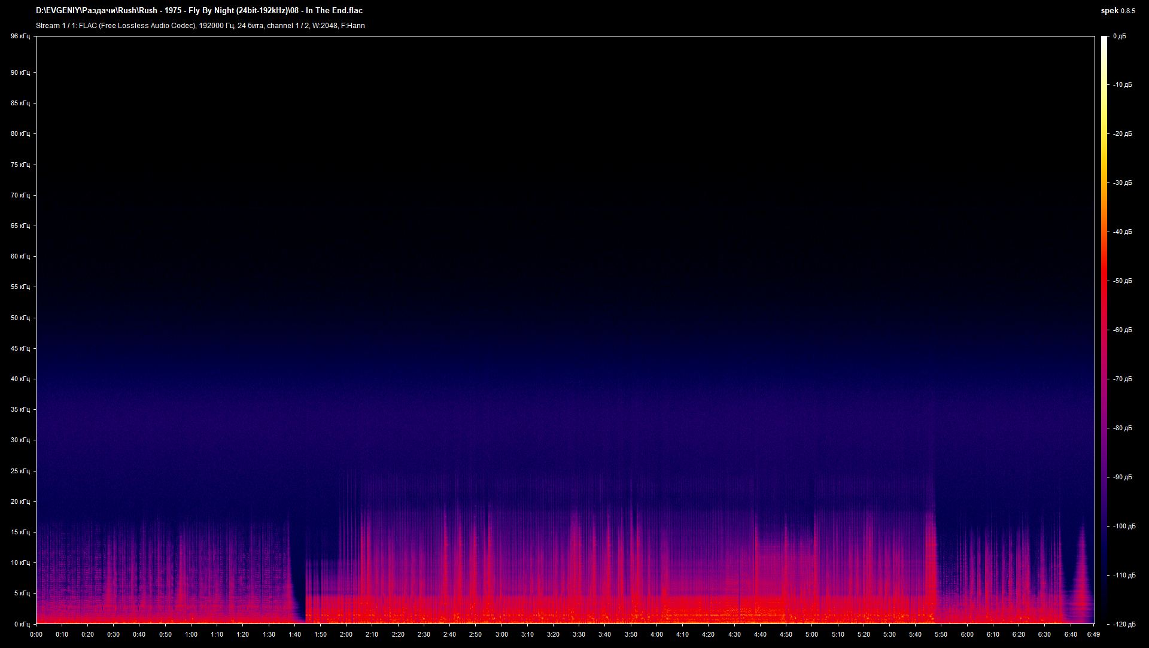Click the 75 кГц frequency axis label
Viewport: 1149px width, 648px height.
20,165
